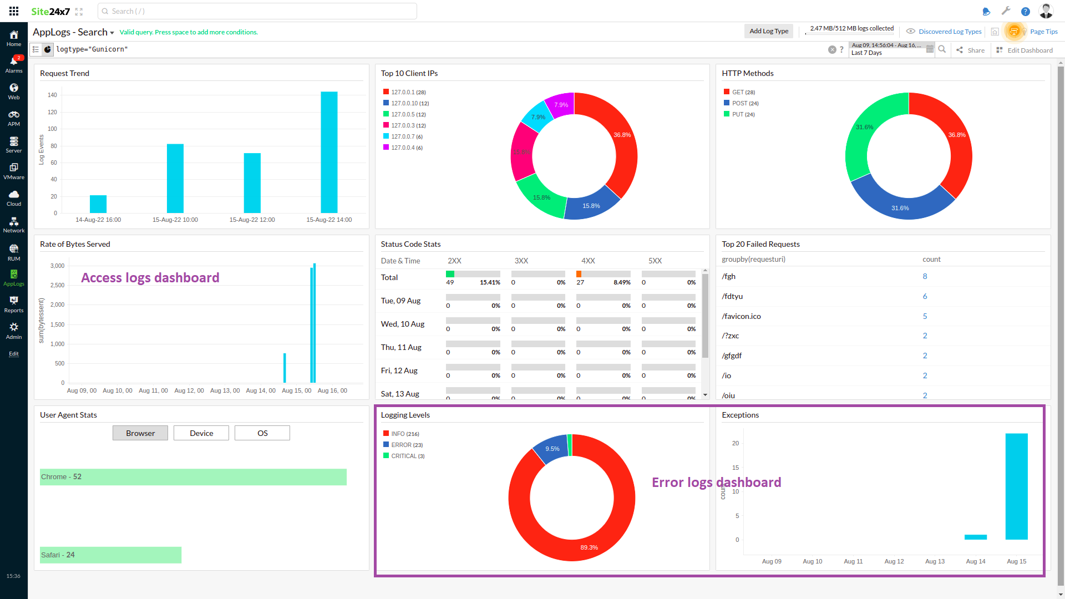Toggle Browser view in User Agent Stats
The width and height of the screenshot is (1065, 599).
coord(140,433)
